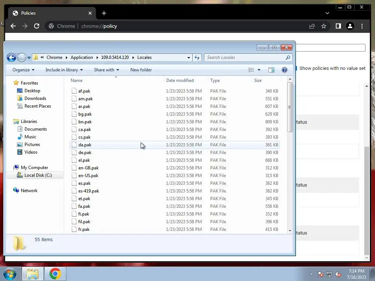Click the search magnifier icon in Explorer
The image size is (375, 281).
(288, 57)
